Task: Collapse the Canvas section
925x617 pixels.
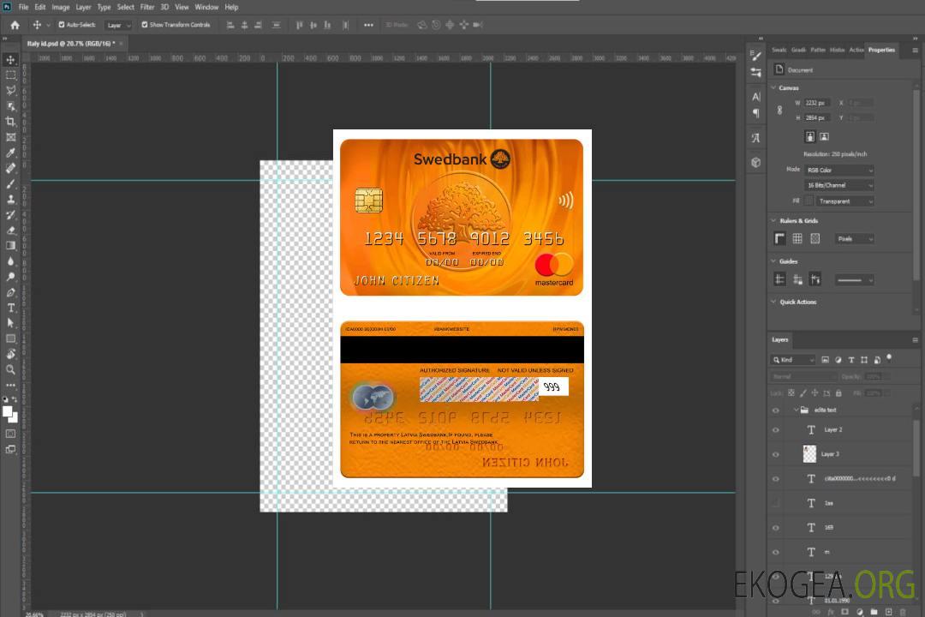Action: [x=773, y=88]
